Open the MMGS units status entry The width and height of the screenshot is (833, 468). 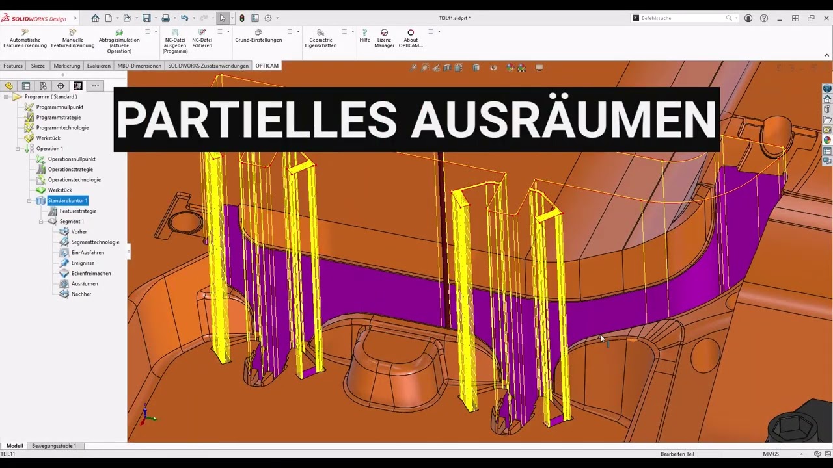[x=771, y=454]
